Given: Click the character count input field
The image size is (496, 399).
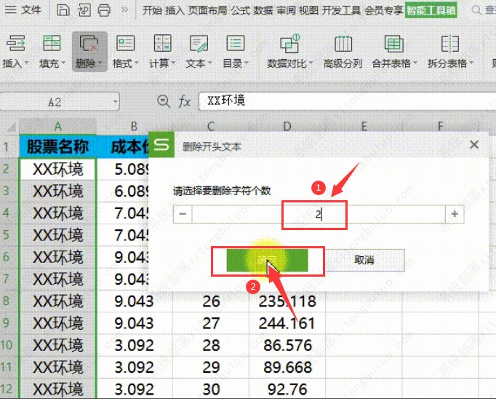Looking at the screenshot, I should [319, 214].
